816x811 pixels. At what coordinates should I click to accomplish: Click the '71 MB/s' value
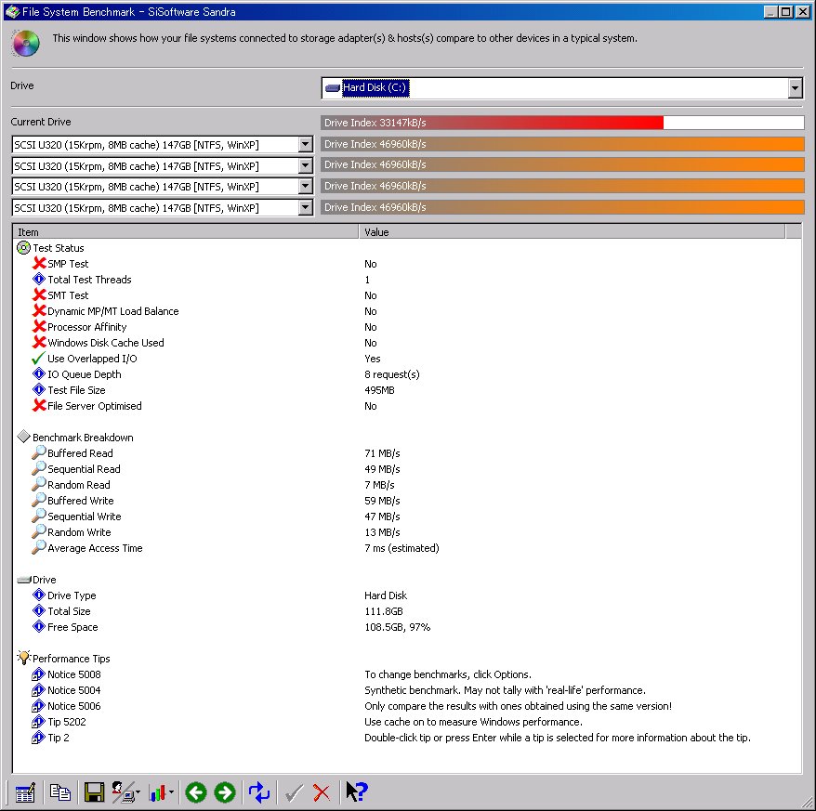click(382, 453)
